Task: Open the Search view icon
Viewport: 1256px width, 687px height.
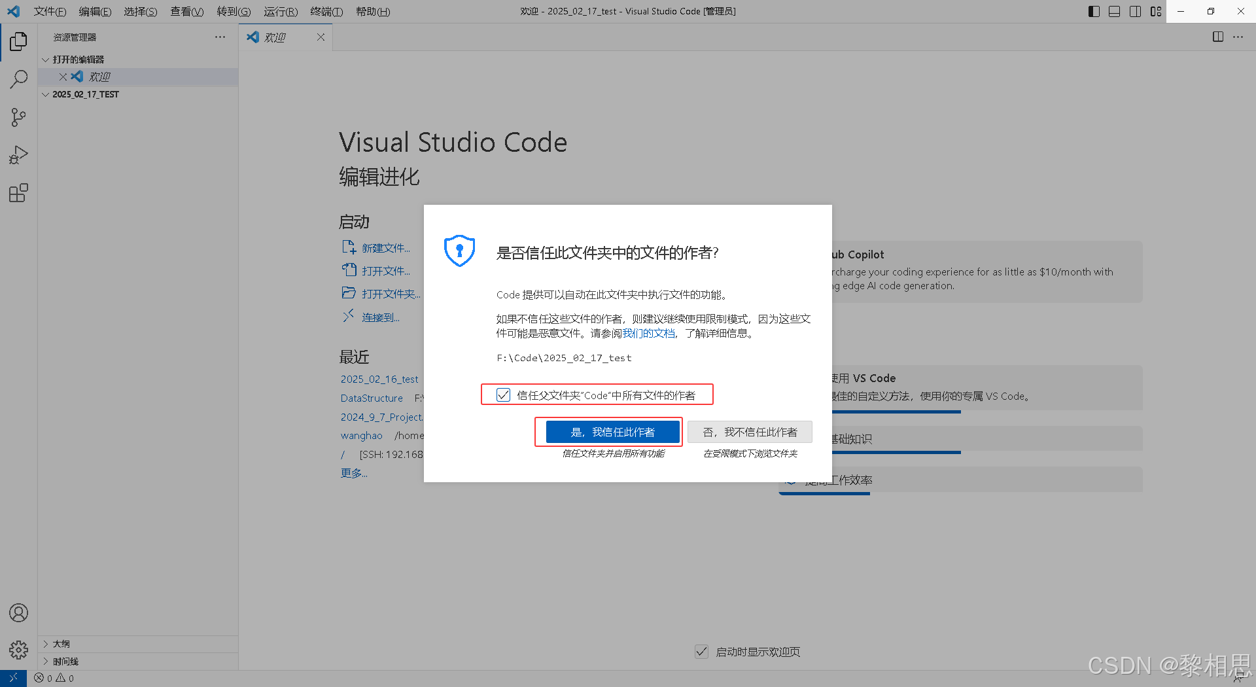Action: coord(18,79)
